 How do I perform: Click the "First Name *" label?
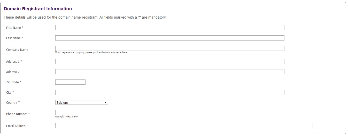(15, 28)
